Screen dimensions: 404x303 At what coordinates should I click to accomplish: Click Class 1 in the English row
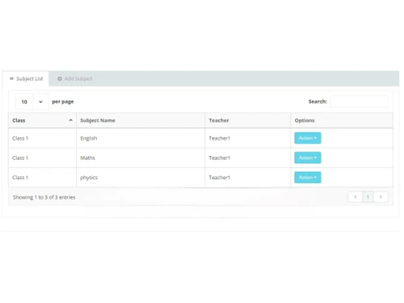20,138
